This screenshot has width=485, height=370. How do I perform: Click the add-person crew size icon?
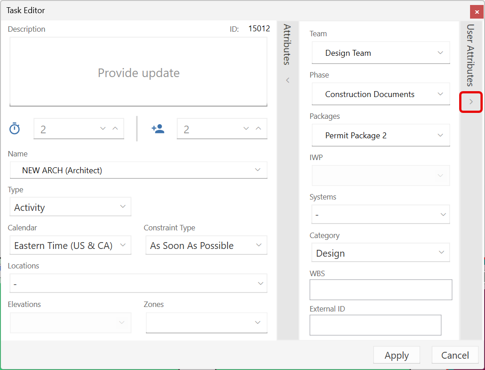(158, 129)
